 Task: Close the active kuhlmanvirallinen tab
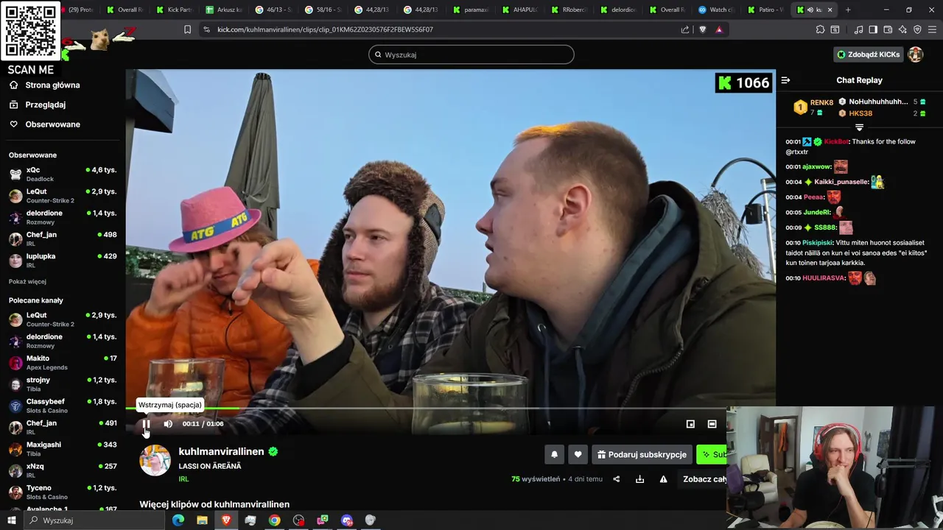830,10
